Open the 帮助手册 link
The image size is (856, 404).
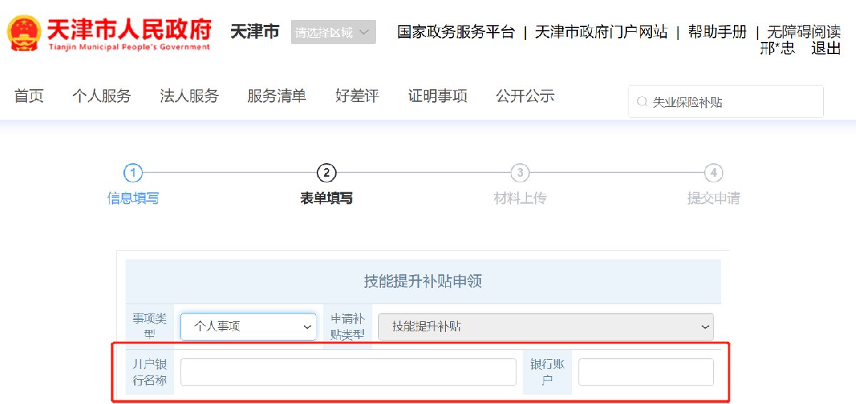[x=718, y=32]
